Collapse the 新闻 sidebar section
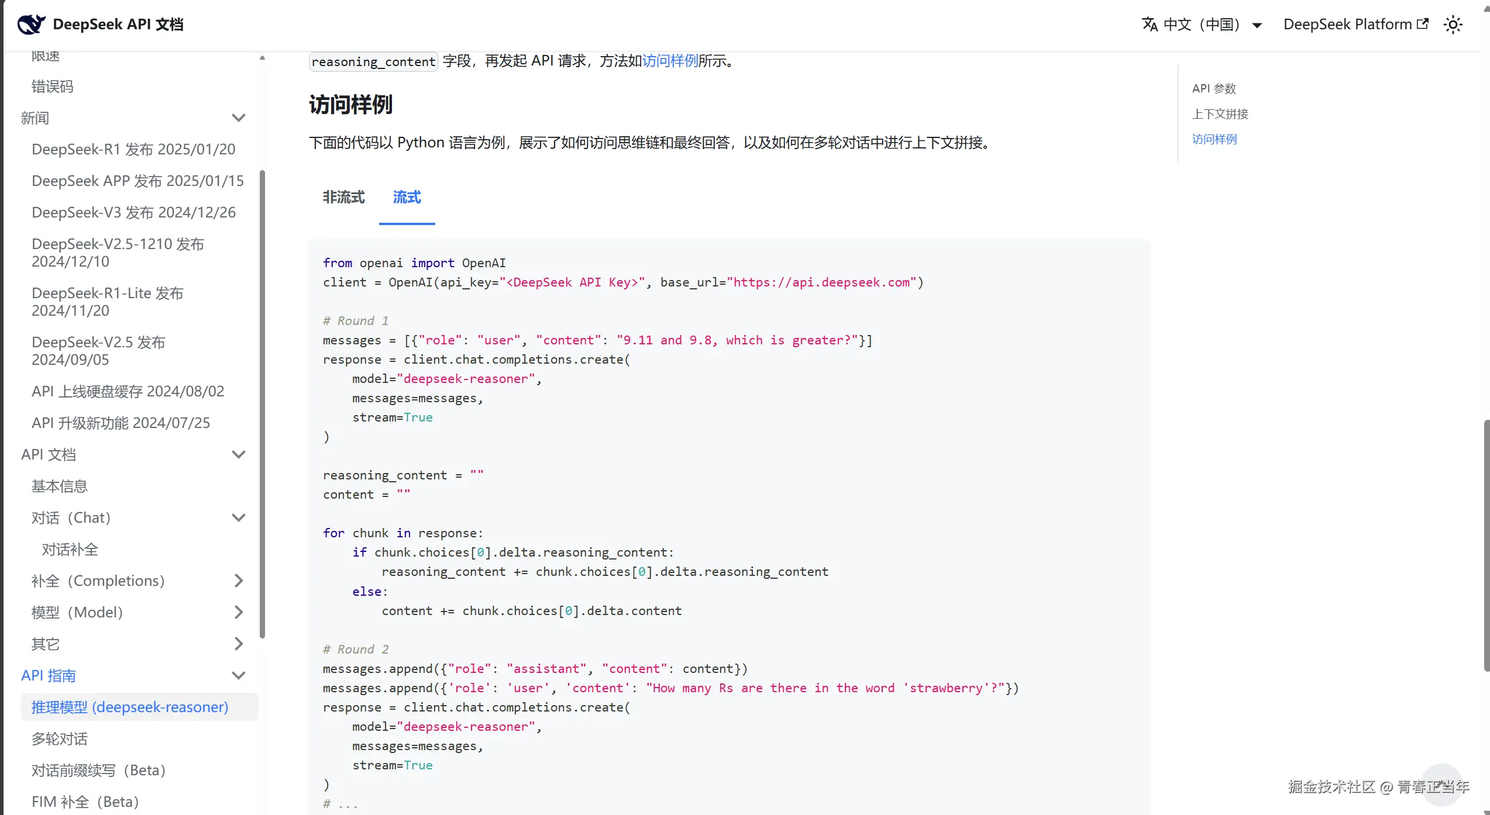This screenshot has height=815, width=1490. click(238, 118)
